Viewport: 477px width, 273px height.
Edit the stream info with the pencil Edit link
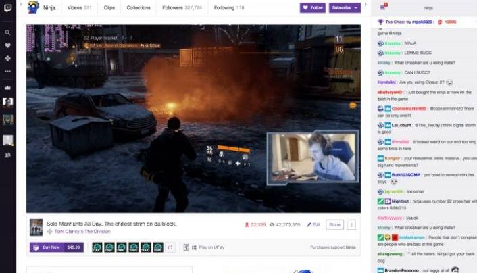pyautogui.click(x=313, y=224)
